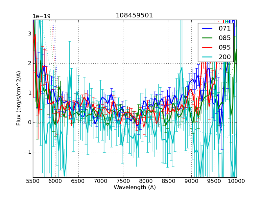The image size is (263, 197).
Task: Click the green line swatch in legend
Action: 207,38
